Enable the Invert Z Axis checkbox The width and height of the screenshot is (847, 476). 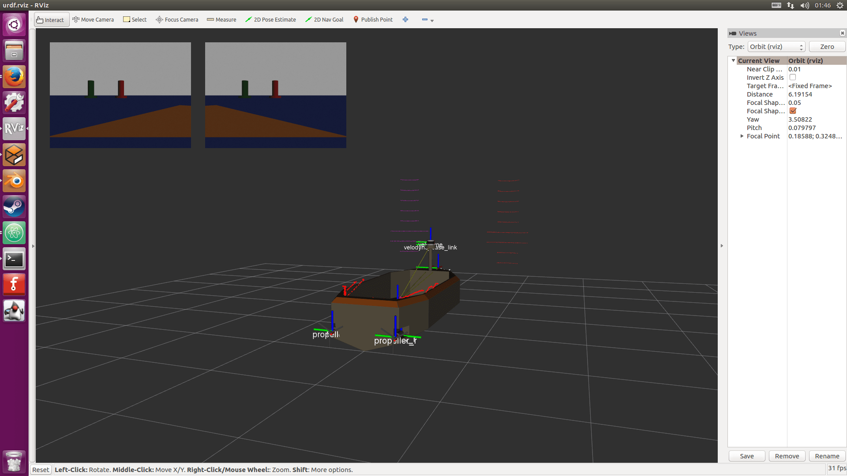pos(793,77)
